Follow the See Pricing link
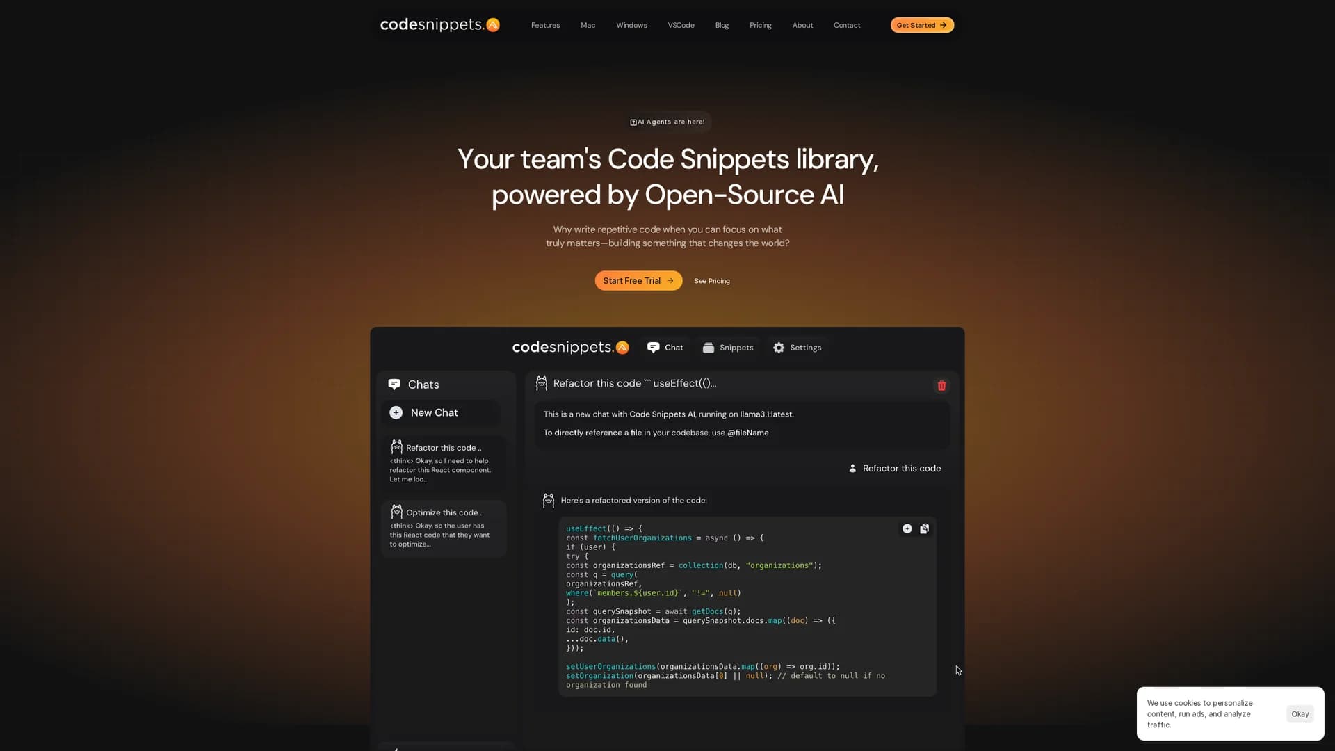Viewport: 1335px width, 751px height. coord(711,281)
